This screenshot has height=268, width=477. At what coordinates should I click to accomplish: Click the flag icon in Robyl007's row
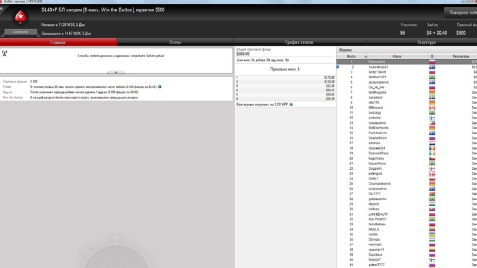tap(431, 260)
